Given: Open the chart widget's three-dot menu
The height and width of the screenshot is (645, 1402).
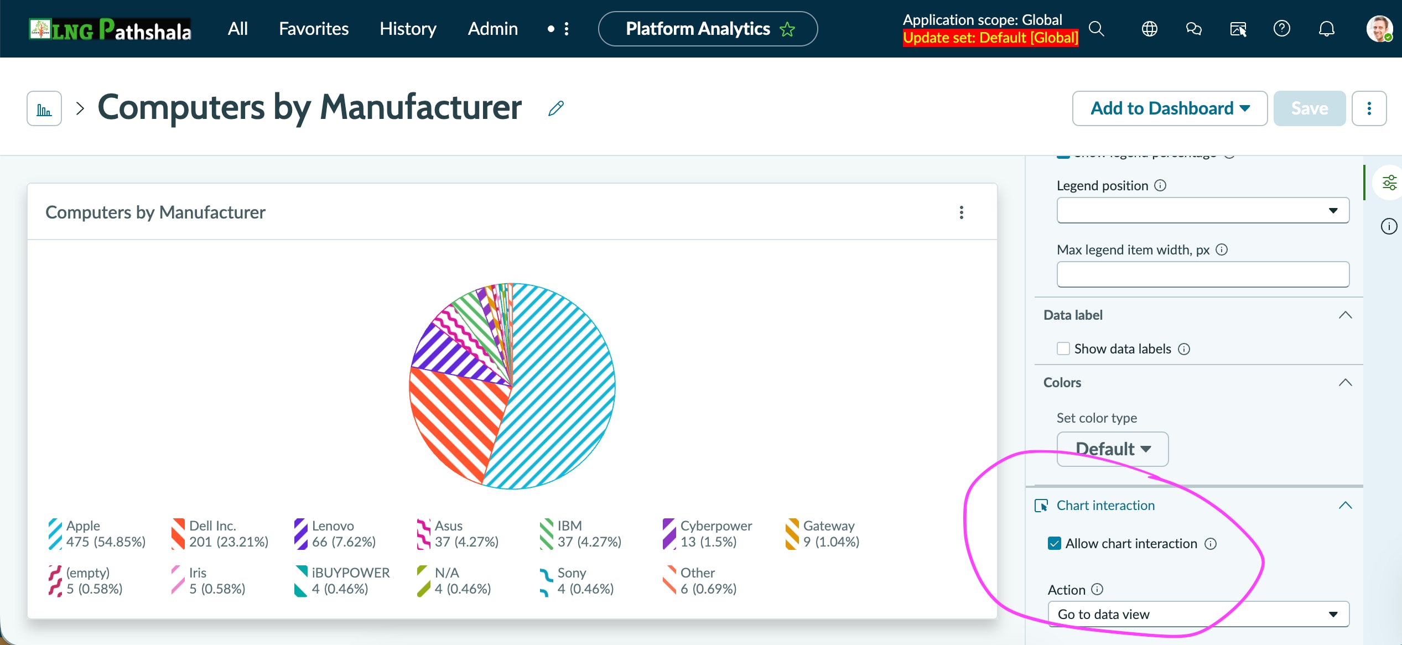Looking at the screenshot, I should tap(961, 212).
